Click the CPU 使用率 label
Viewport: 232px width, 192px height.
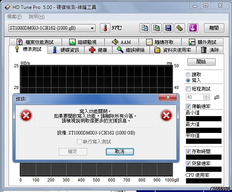(197, 175)
